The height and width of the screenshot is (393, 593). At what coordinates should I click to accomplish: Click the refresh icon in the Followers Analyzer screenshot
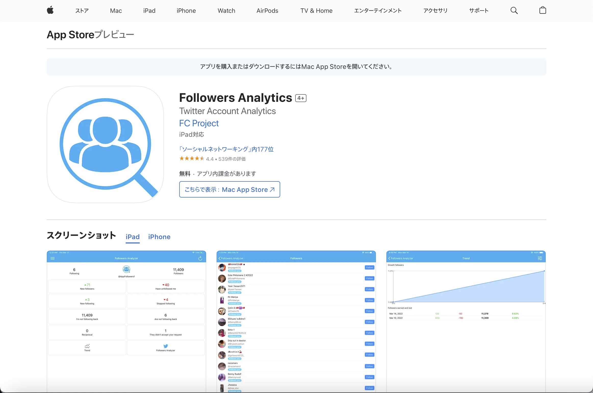click(200, 258)
